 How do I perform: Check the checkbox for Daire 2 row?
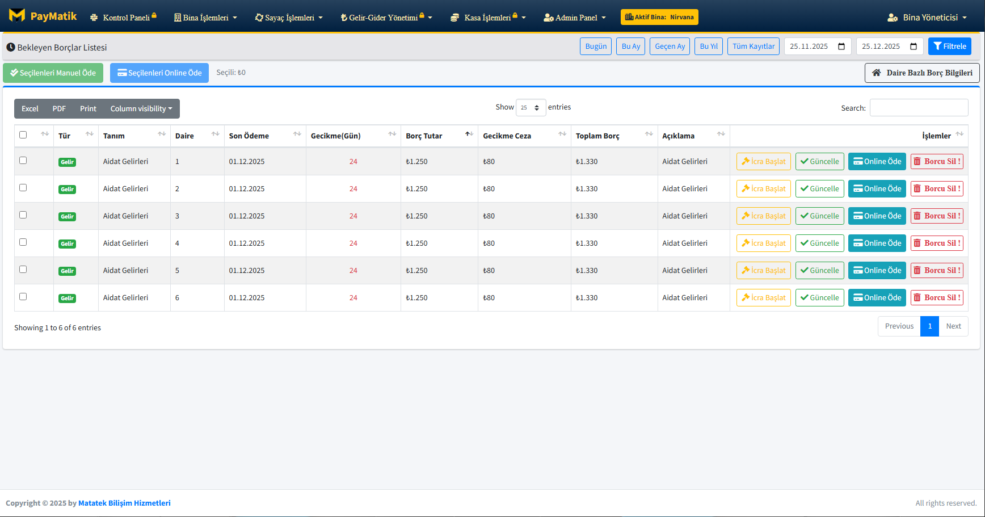[x=23, y=188]
